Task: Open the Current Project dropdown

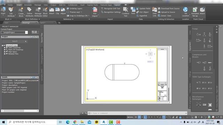Action: pos(26,32)
